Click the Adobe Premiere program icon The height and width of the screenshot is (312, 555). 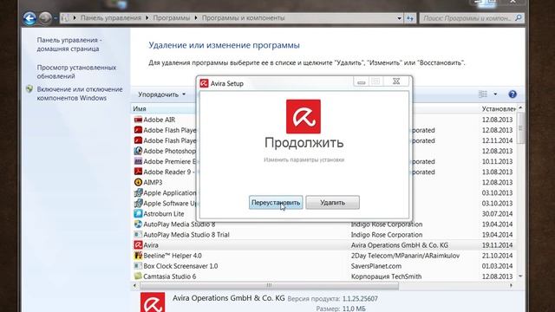pyautogui.click(x=138, y=161)
